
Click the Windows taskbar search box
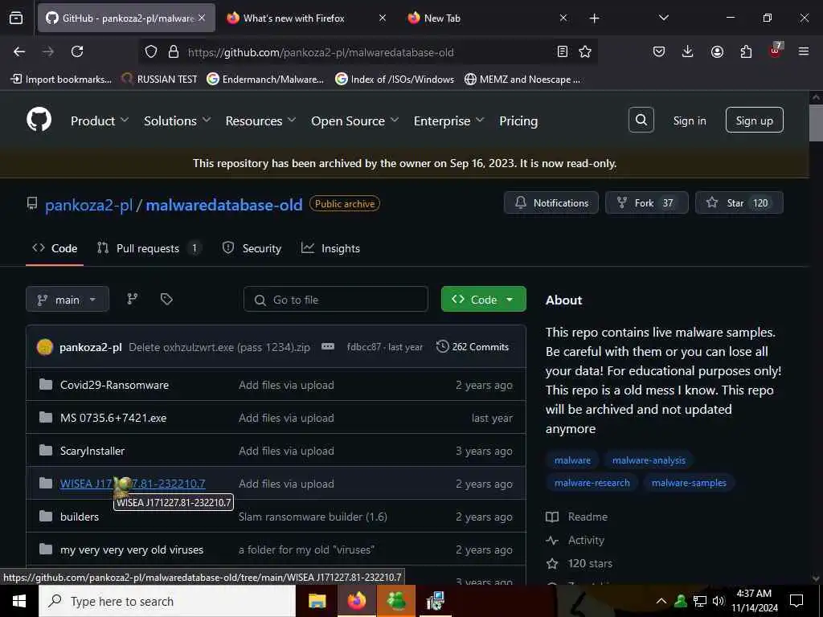(167, 601)
